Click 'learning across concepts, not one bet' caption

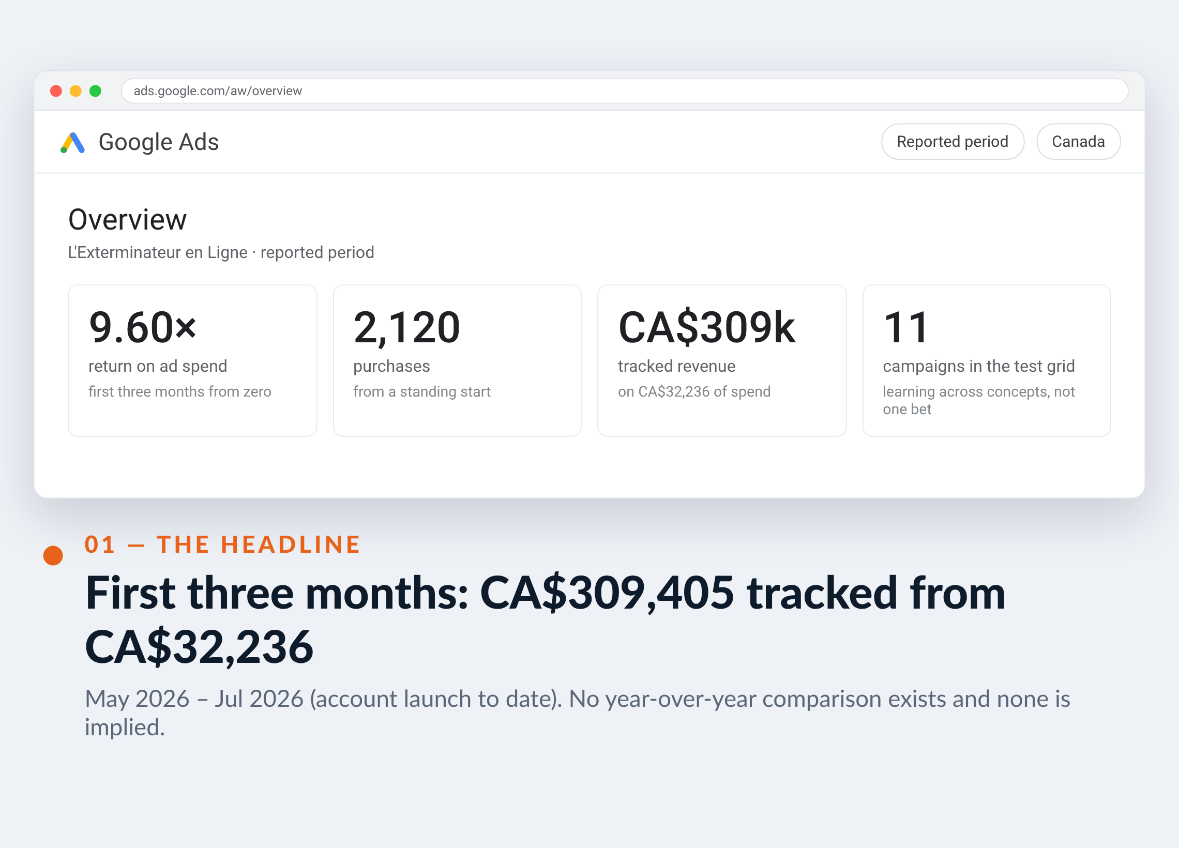tap(978, 400)
